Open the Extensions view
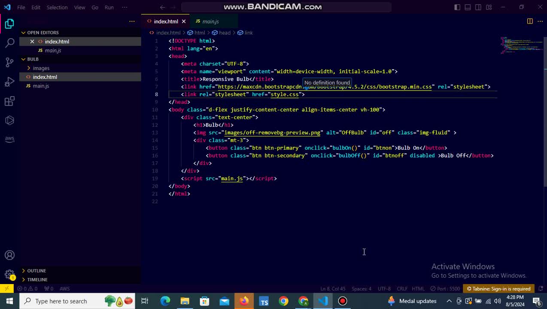The image size is (547, 309). [9, 101]
